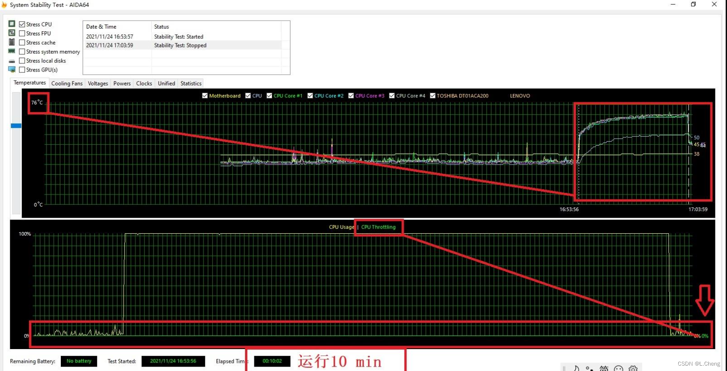Toggle the CPU Core #1 checkbox
The height and width of the screenshot is (371, 727).
[269, 96]
